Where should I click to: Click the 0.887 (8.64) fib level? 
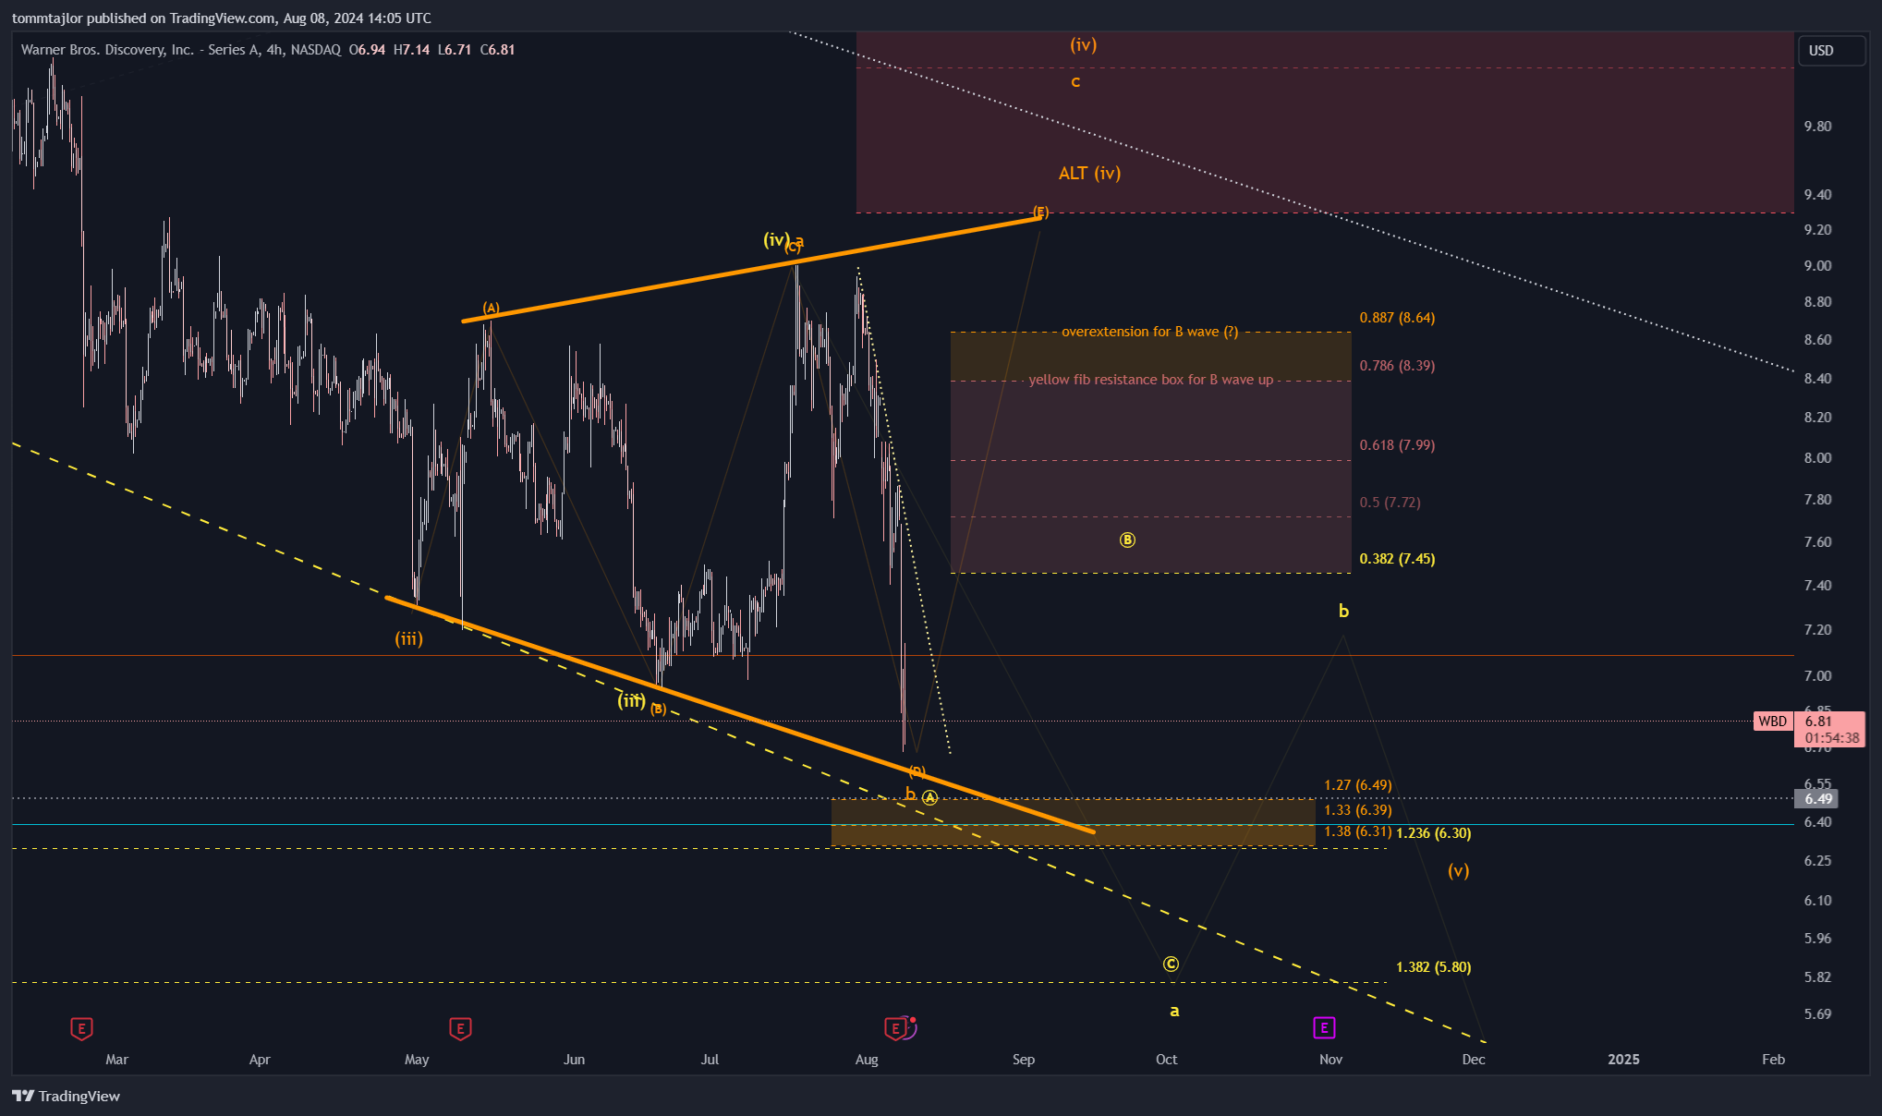click(1397, 318)
